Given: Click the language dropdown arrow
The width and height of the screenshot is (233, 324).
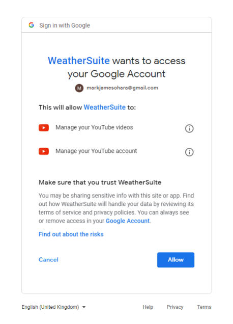Looking at the screenshot, I should (84, 307).
